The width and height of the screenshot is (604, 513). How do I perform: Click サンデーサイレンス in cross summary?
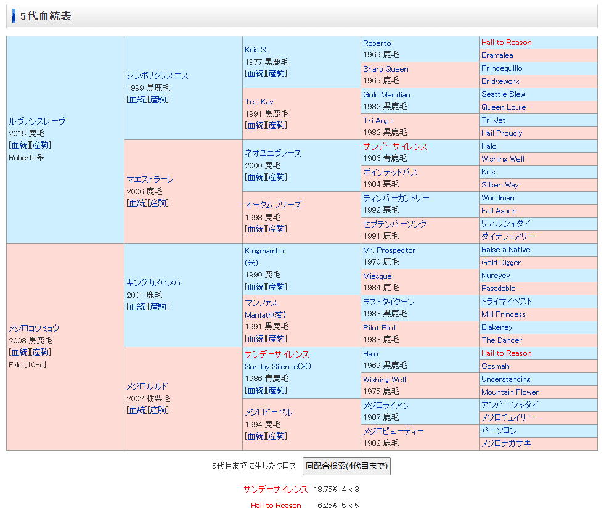click(275, 490)
